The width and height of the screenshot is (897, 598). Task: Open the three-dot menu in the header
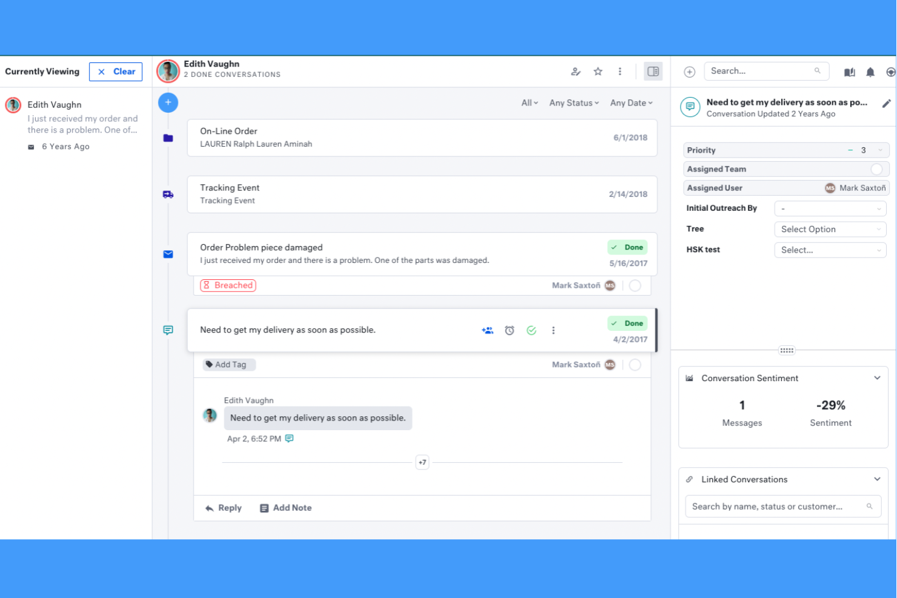point(619,71)
